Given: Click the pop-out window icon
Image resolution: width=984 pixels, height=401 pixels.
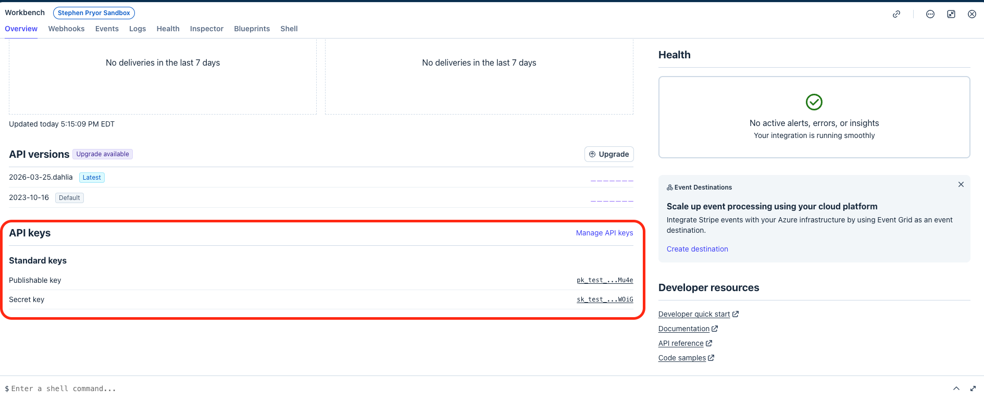Looking at the screenshot, I should (x=951, y=14).
